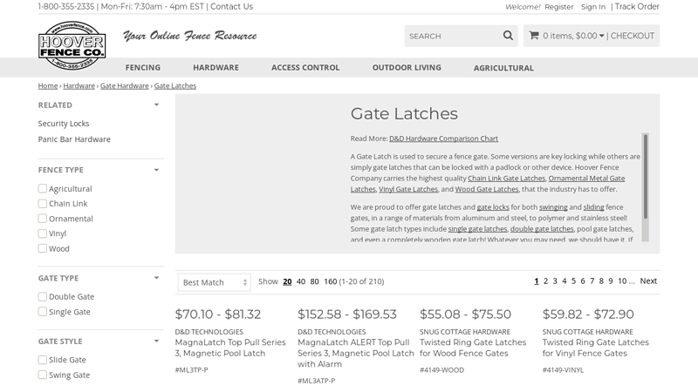Check the Single Gate option
The width and height of the screenshot is (698, 392).
pos(42,312)
